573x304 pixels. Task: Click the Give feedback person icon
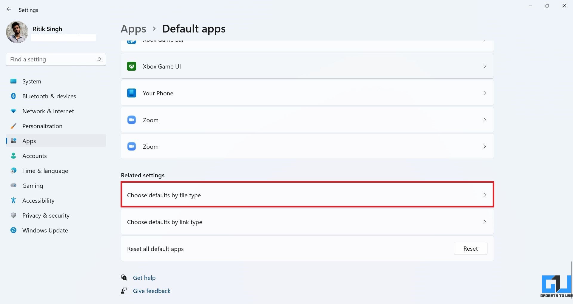(124, 291)
